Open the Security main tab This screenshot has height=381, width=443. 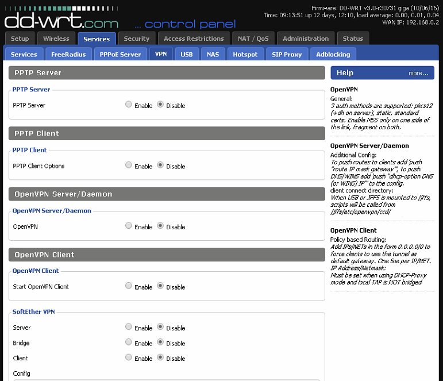point(136,39)
